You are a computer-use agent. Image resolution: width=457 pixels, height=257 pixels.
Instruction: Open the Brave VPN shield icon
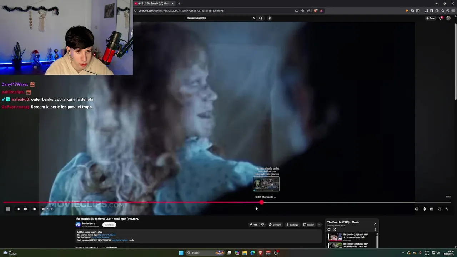(x=448, y=11)
